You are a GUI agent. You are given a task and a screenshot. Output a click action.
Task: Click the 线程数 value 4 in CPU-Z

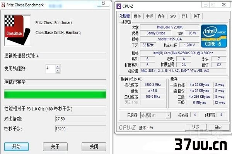[x=221, y=115]
